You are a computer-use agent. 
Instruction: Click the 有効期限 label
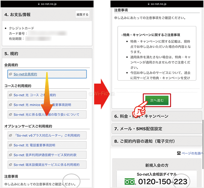[16, 39]
